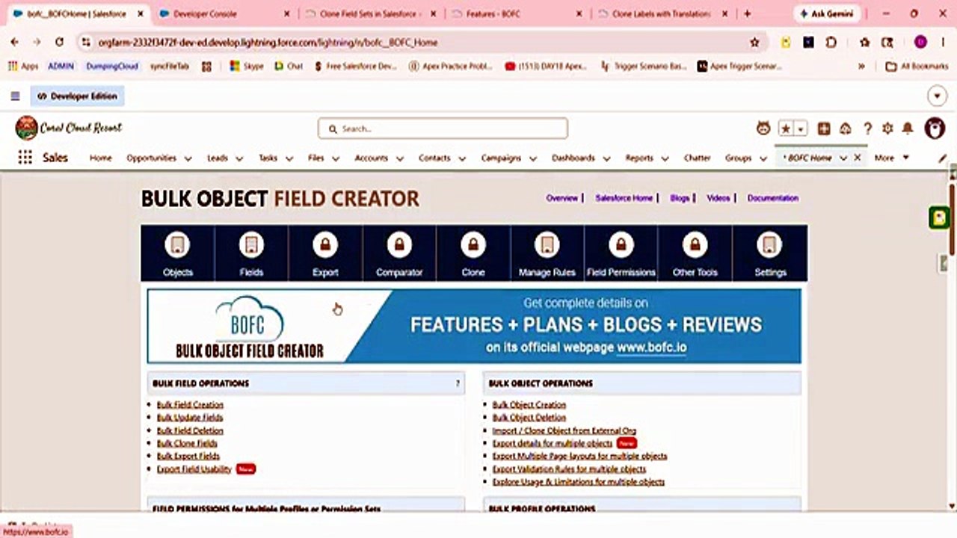Image resolution: width=957 pixels, height=538 pixels.
Task: Open the More navigation dropdown
Action: (x=892, y=158)
